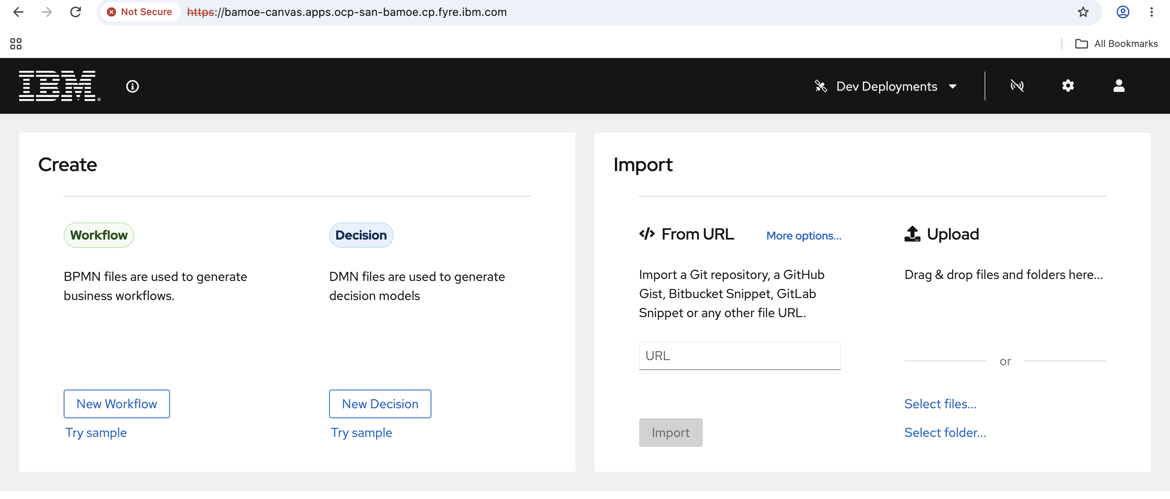This screenshot has height=499, width=1170.
Task: Click the New Decision button
Action: click(380, 403)
